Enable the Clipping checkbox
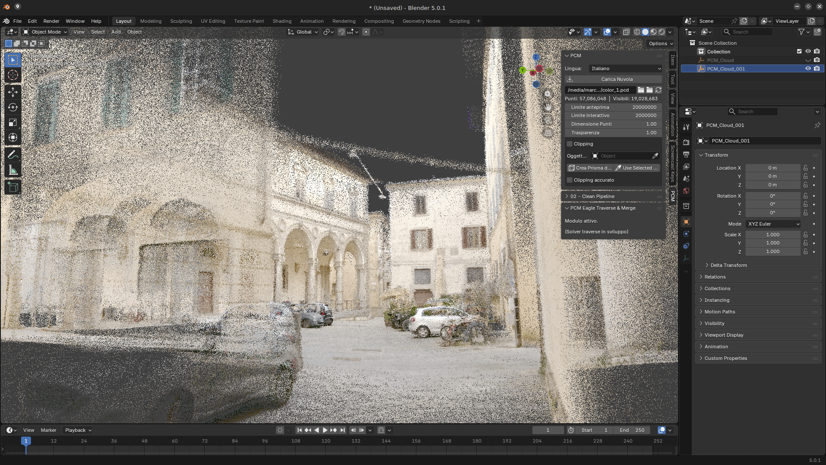 click(x=570, y=144)
